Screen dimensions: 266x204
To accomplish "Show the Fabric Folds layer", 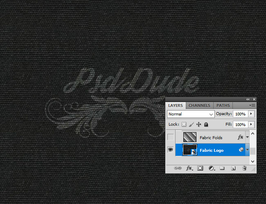I will tap(171, 137).
